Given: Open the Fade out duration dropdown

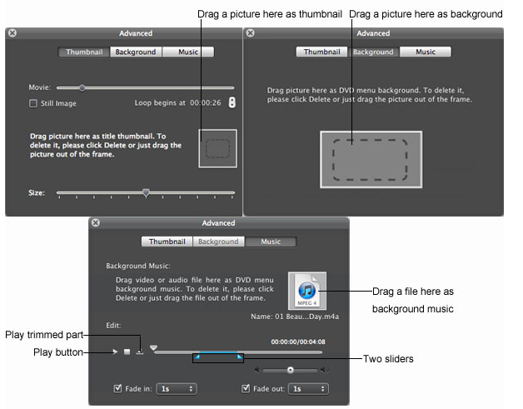Looking at the screenshot, I should coord(307,388).
